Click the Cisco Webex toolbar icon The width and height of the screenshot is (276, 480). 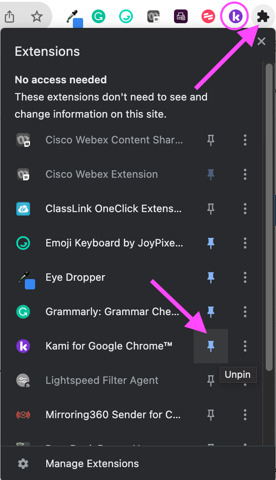pyautogui.click(x=153, y=17)
